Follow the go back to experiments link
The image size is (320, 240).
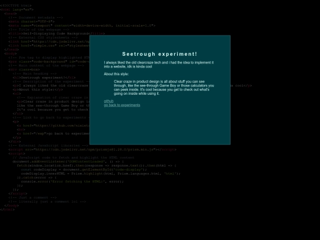pyautogui.click(x=122, y=105)
